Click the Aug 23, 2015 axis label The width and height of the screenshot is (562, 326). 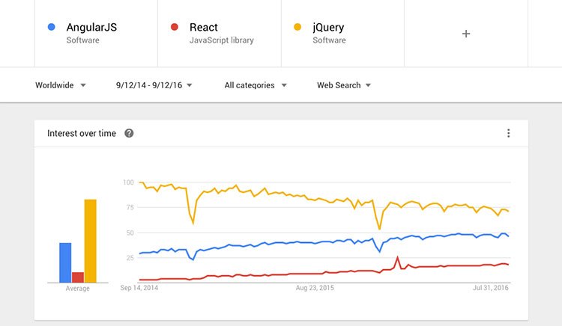tap(315, 288)
